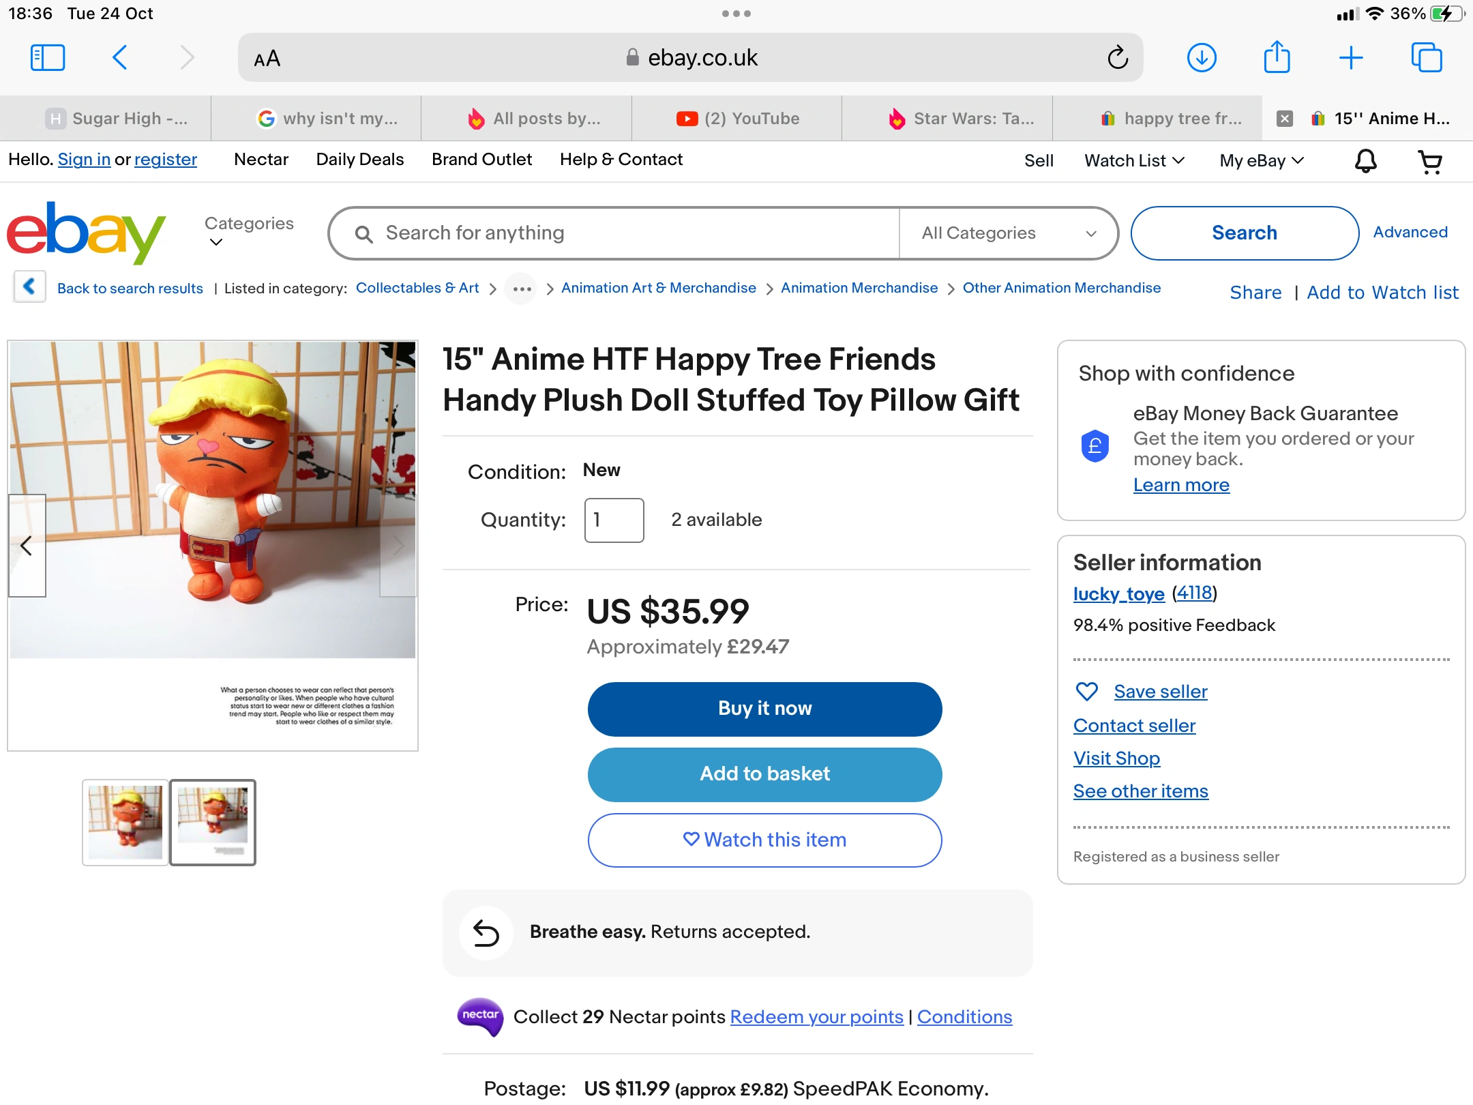Screen dimensions: 1473x1105
Task: Click the Contact seller link
Action: coord(1134,726)
